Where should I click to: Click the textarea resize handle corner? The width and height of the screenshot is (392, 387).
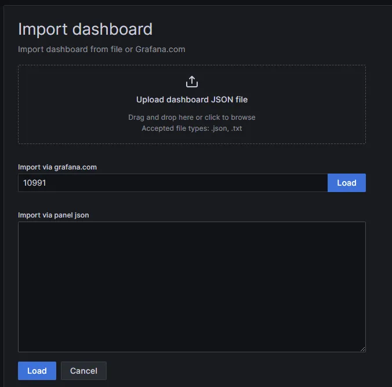362,349
